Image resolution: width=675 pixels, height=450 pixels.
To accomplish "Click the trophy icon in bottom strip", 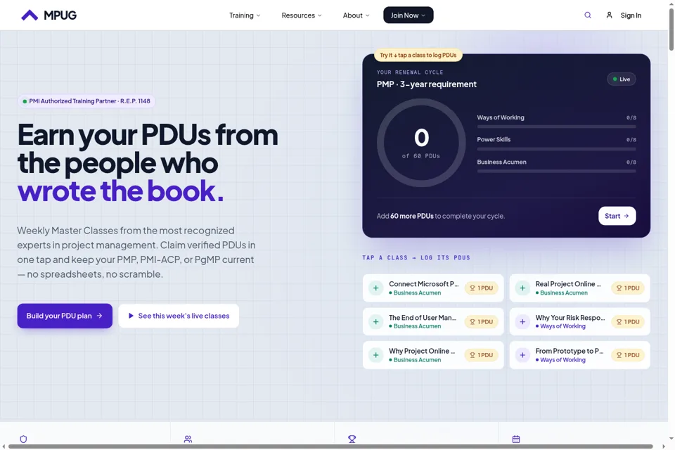I will pos(352,439).
